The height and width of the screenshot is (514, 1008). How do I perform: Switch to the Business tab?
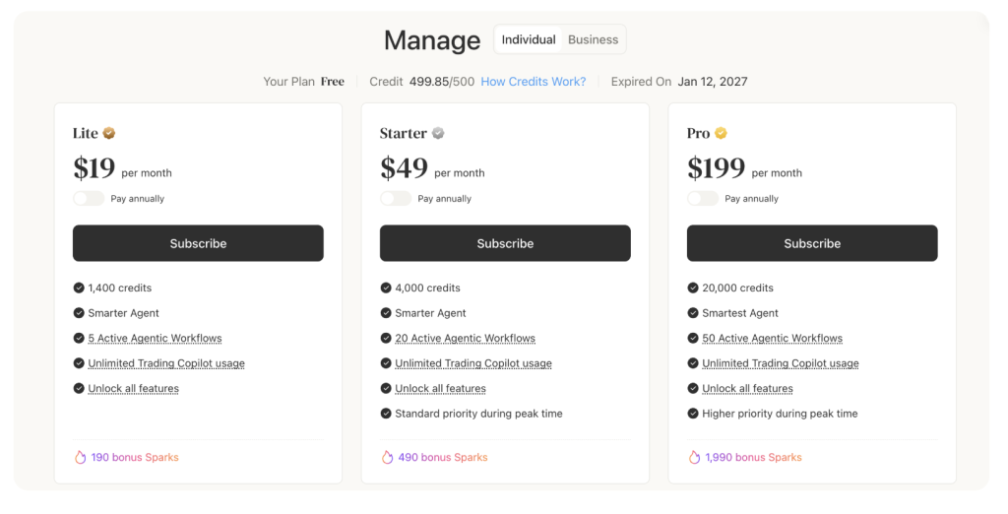(x=593, y=40)
